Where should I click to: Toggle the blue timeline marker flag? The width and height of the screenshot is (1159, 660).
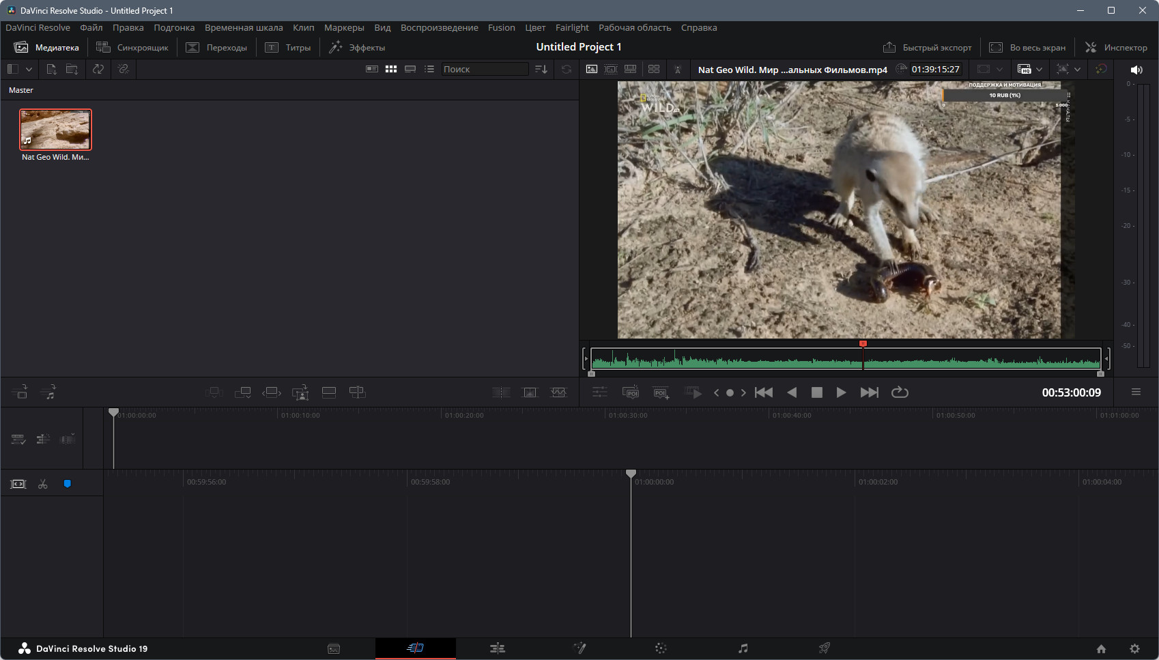pyautogui.click(x=67, y=484)
